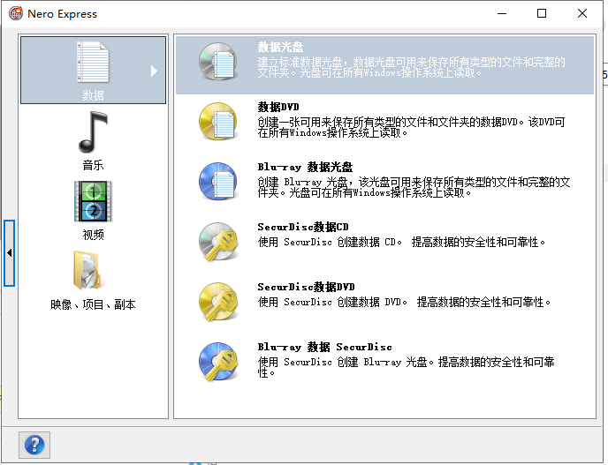This screenshot has height=465, width=608.
Task: Maximize the Nero Express window
Action: (x=542, y=13)
